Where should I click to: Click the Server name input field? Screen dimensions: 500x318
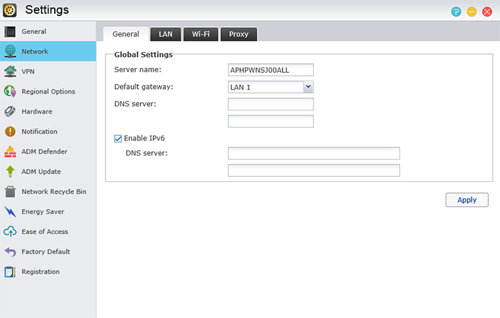click(271, 69)
